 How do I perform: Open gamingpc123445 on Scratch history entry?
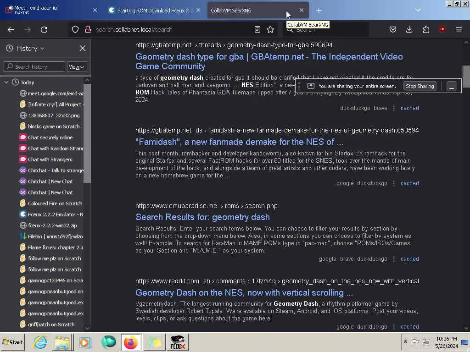tap(52, 280)
